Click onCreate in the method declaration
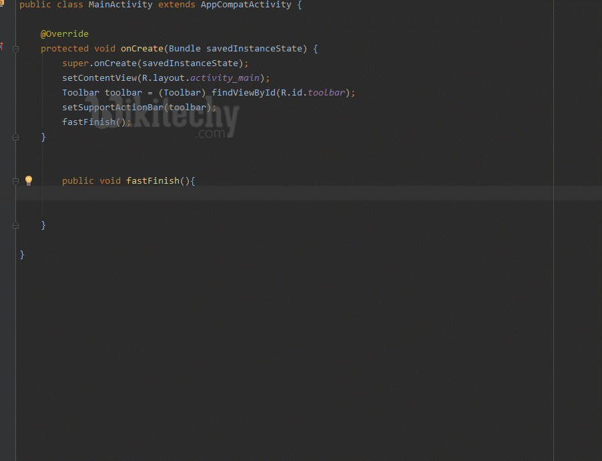602x461 pixels. click(x=142, y=49)
